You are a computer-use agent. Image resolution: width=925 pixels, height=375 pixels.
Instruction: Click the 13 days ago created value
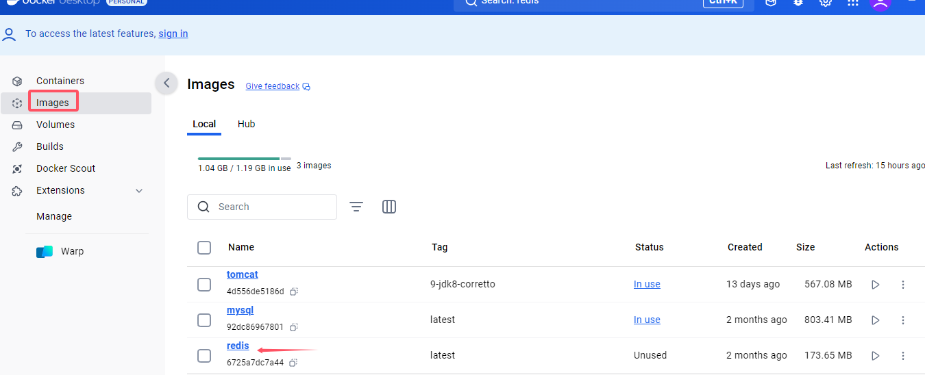click(753, 284)
